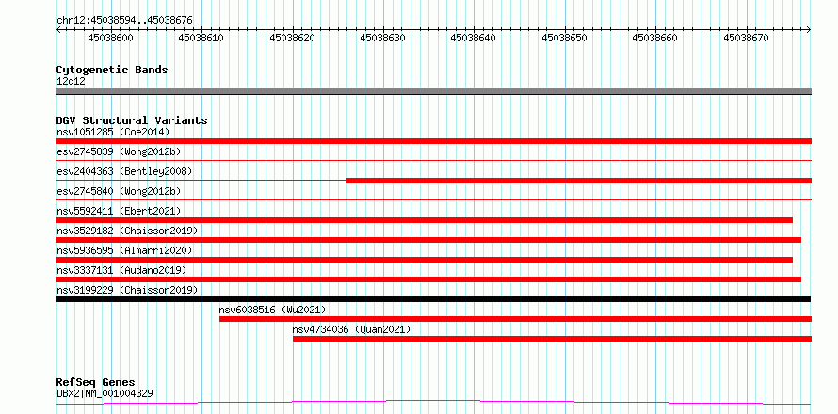
Task: Click ruler position 45038620
Action: [x=292, y=38]
